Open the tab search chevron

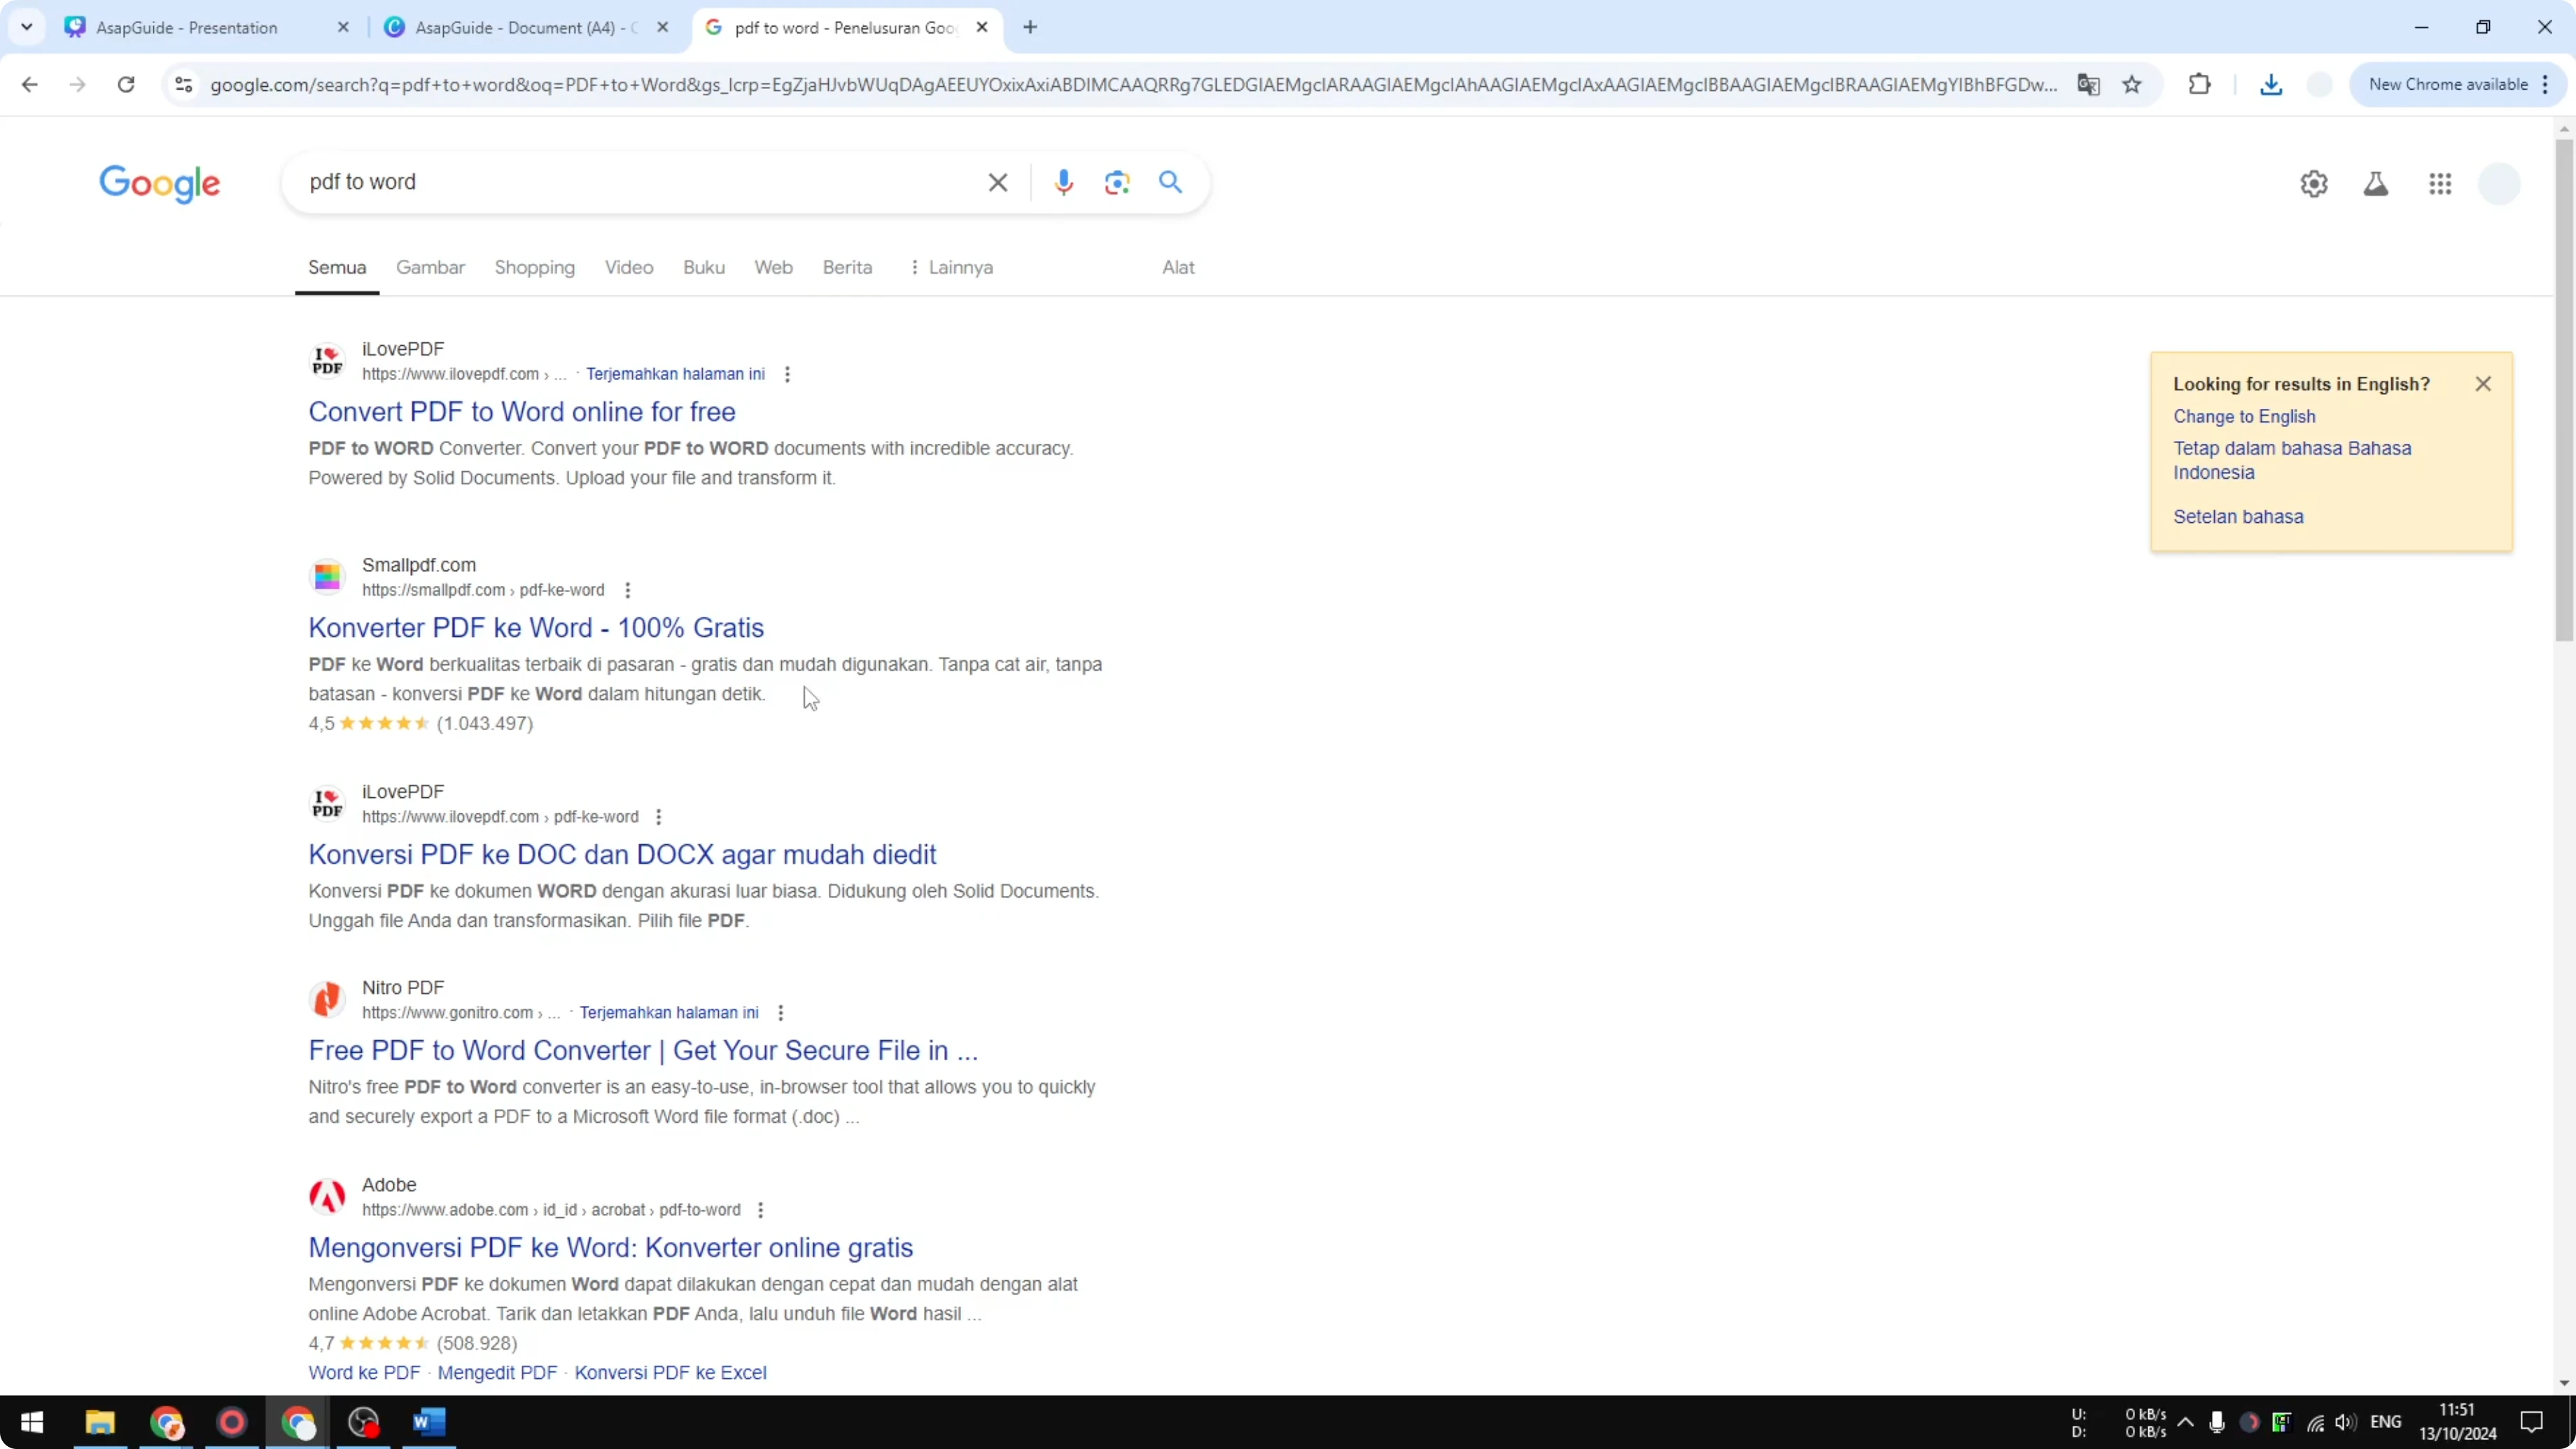point(27,27)
